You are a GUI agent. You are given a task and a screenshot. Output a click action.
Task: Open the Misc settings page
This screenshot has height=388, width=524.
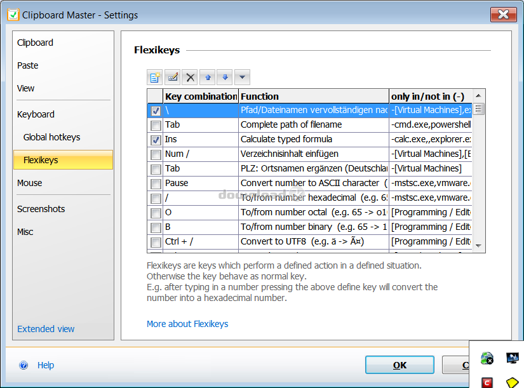tap(25, 232)
